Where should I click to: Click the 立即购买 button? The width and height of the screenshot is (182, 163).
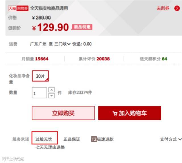63,113
